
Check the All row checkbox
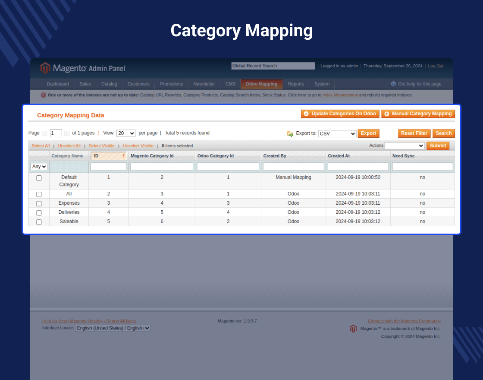point(39,194)
